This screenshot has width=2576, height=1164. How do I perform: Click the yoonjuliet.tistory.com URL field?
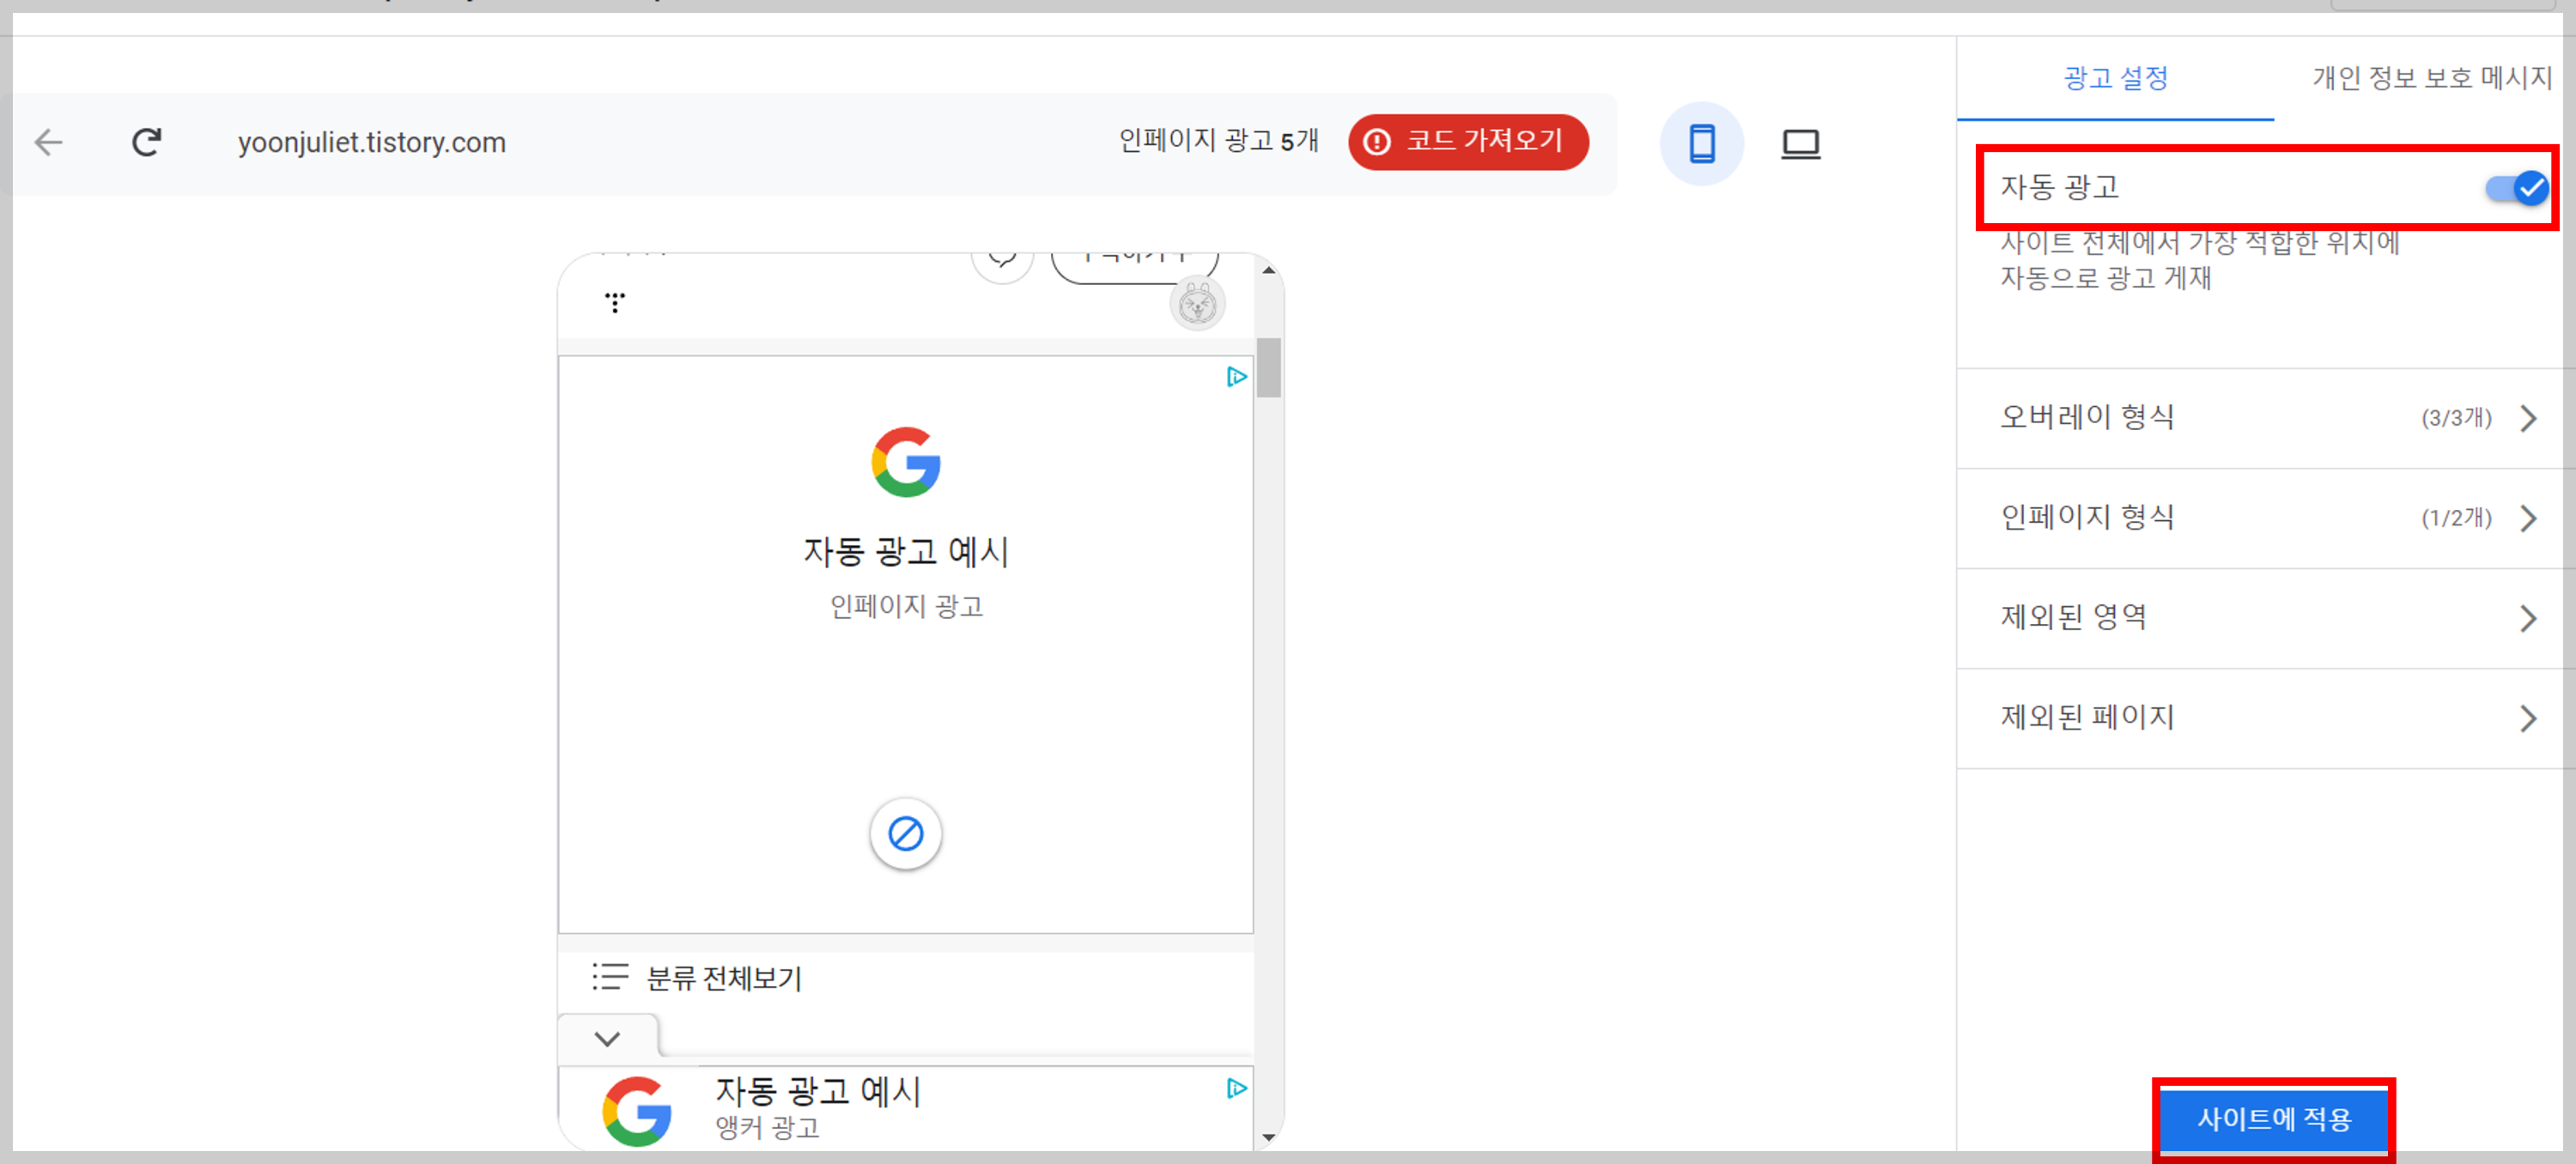coord(372,143)
